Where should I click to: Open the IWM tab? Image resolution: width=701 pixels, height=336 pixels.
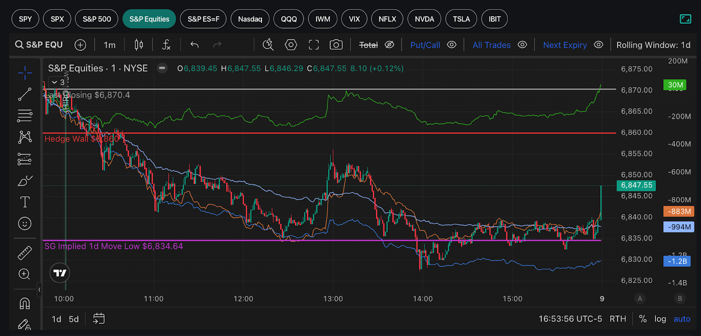pos(323,19)
